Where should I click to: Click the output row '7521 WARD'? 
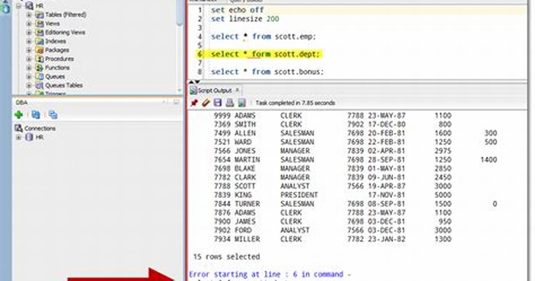pyautogui.click(x=355, y=142)
